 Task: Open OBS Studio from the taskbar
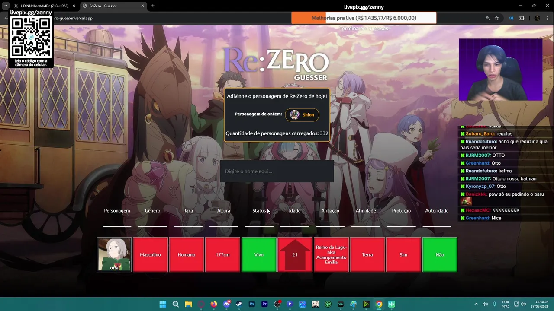[277, 304]
